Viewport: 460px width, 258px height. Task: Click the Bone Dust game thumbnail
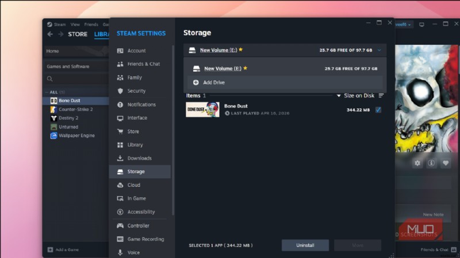pos(202,110)
